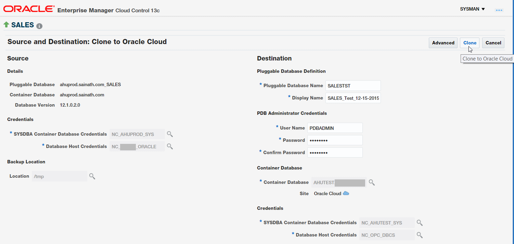Open the SYSMAN user dropdown menu
The width and height of the screenshot is (514, 244).
click(473, 9)
